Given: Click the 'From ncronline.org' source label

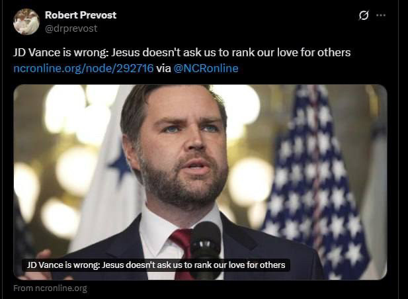Looking at the screenshot, I should click(x=50, y=288).
